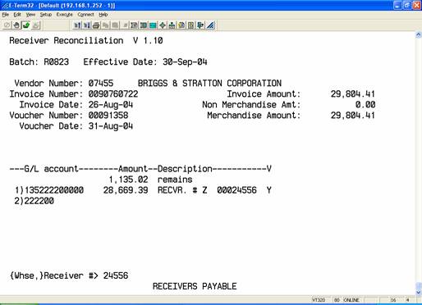422x305 pixels.
Task: Click the Non Merchandise Amt value 0.00
Action: point(365,104)
